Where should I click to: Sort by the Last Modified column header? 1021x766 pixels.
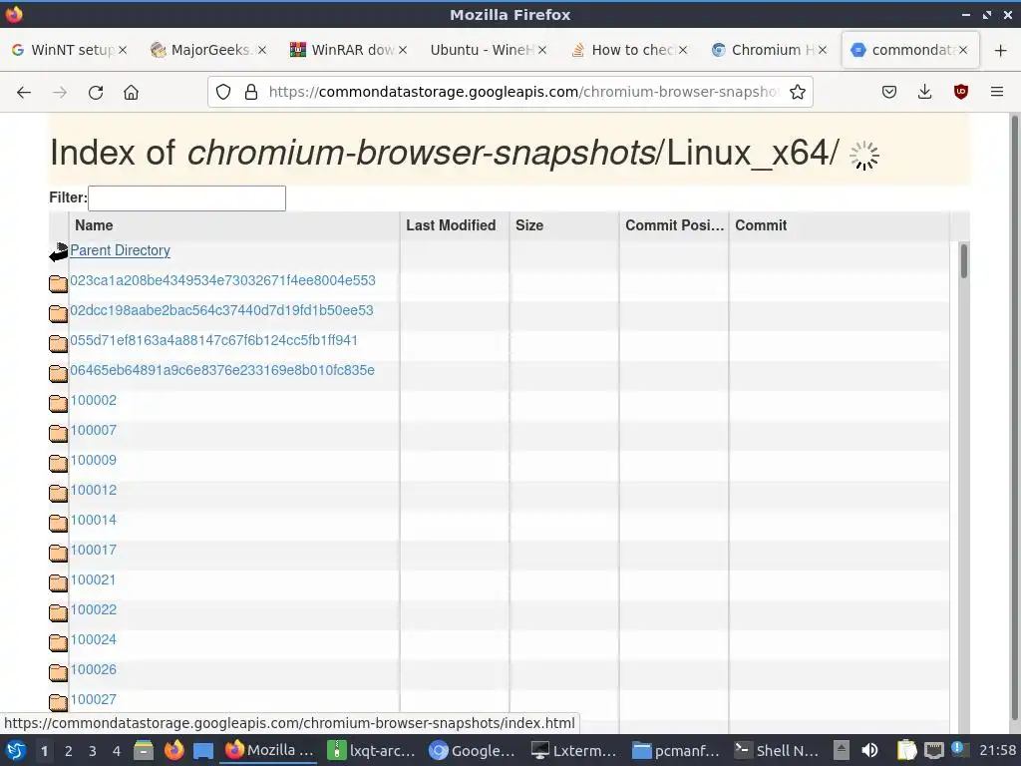click(x=455, y=225)
